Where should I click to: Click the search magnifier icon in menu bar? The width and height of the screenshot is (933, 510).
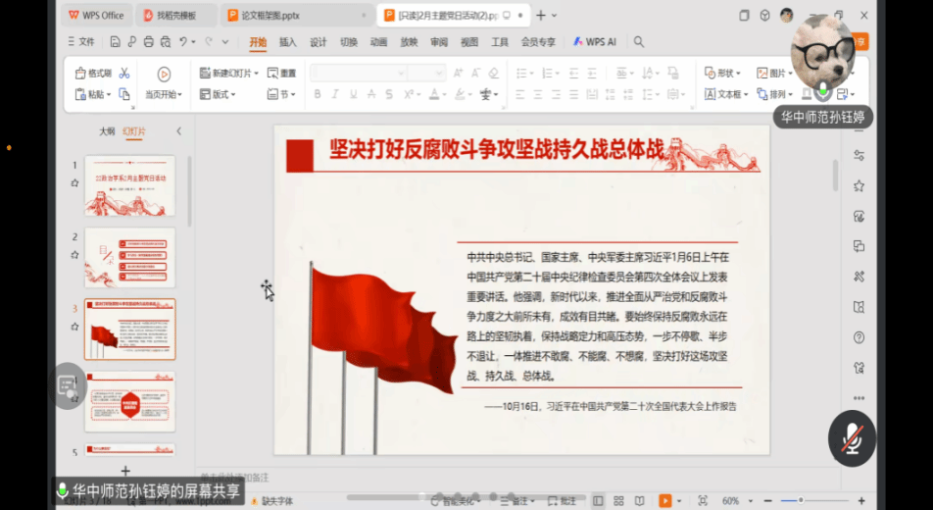tap(639, 42)
